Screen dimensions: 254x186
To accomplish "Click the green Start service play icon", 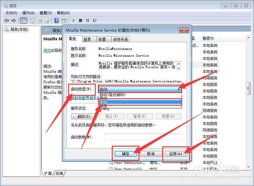I will click(x=74, y=20).
